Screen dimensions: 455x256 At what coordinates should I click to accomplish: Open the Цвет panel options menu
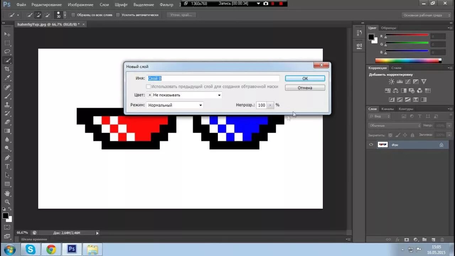pyautogui.click(x=450, y=28)
